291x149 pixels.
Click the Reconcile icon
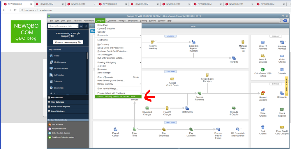click(282, 93)
